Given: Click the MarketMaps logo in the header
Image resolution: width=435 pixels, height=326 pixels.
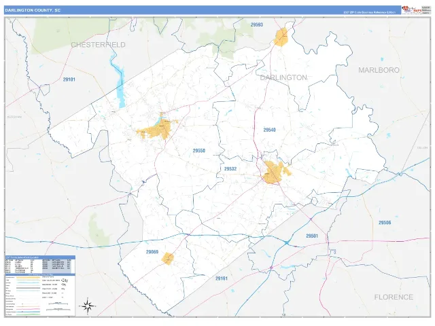Looking at the screenshot, I should tap(411, 10).
